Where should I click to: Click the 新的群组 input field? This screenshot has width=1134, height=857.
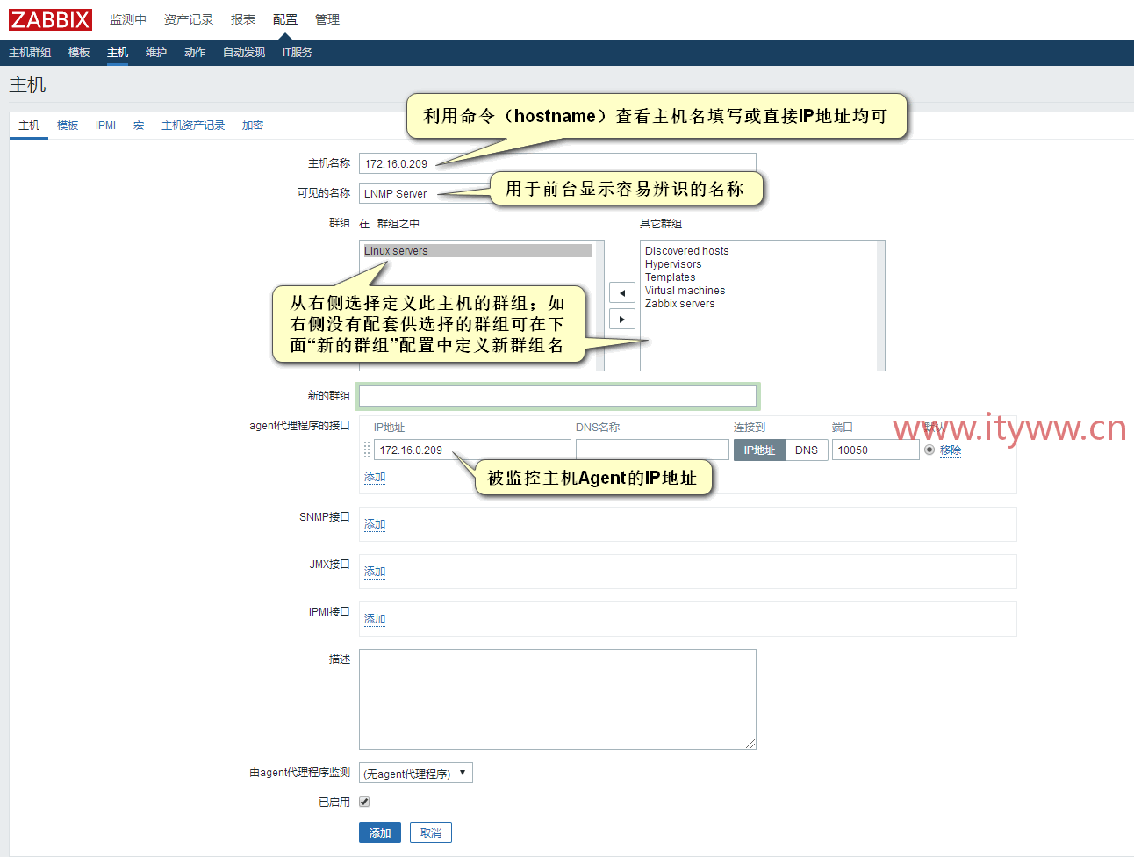click(x=557, y=396)
